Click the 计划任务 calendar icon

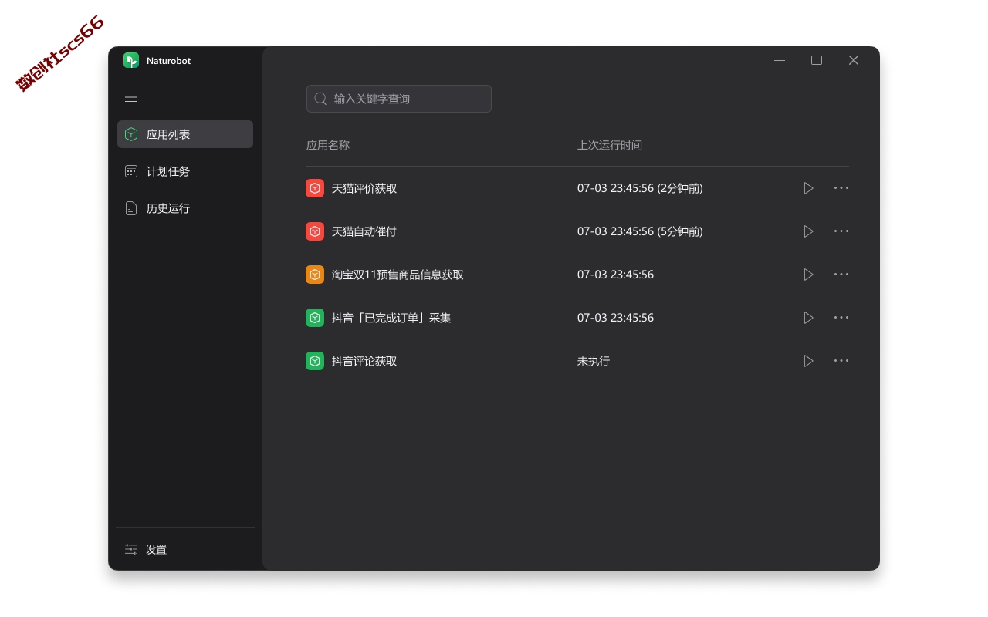coord(131,171)
